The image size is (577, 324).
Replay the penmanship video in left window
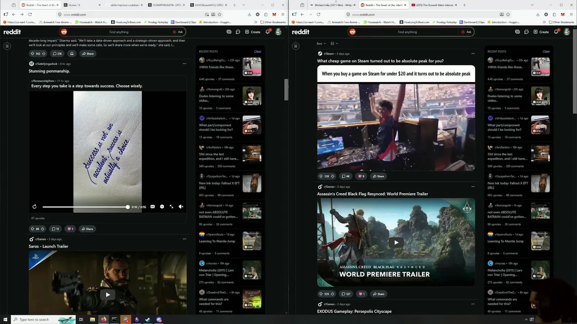click(34, 207)
